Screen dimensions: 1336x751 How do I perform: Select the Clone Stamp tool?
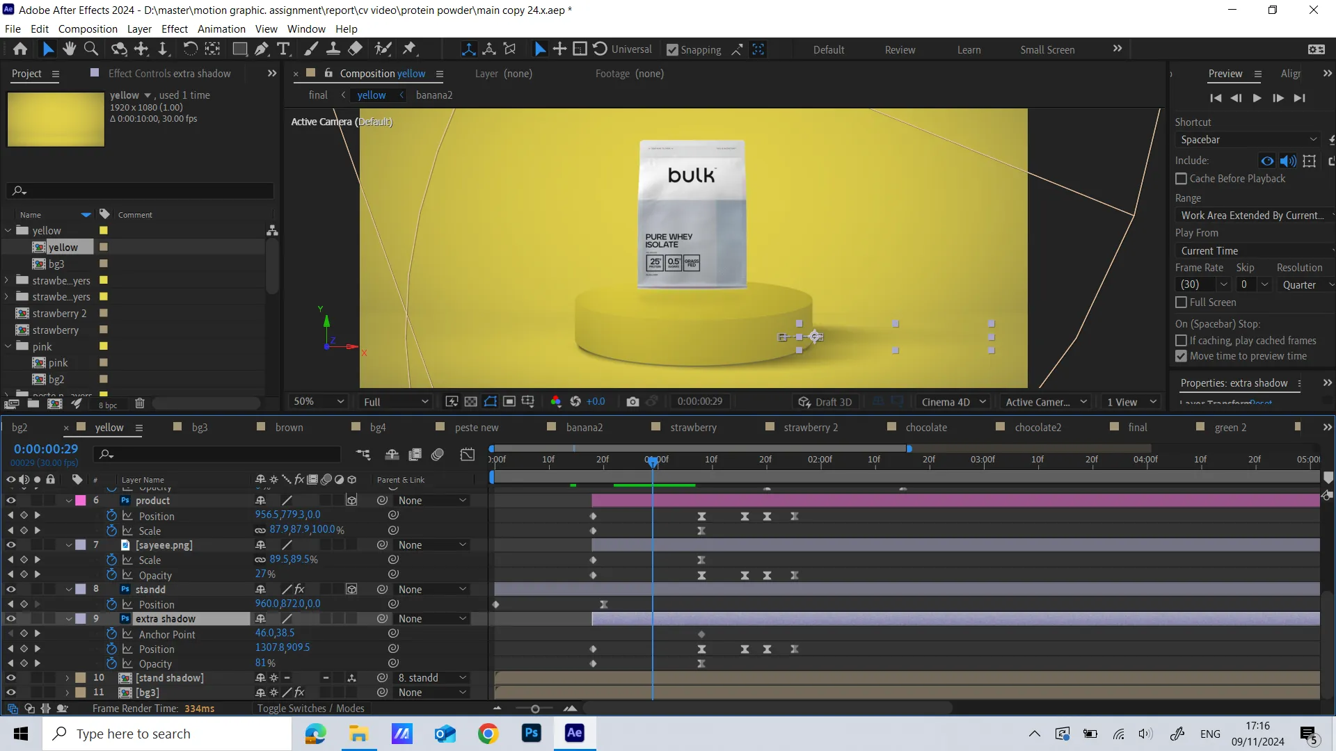coord(333,49)
